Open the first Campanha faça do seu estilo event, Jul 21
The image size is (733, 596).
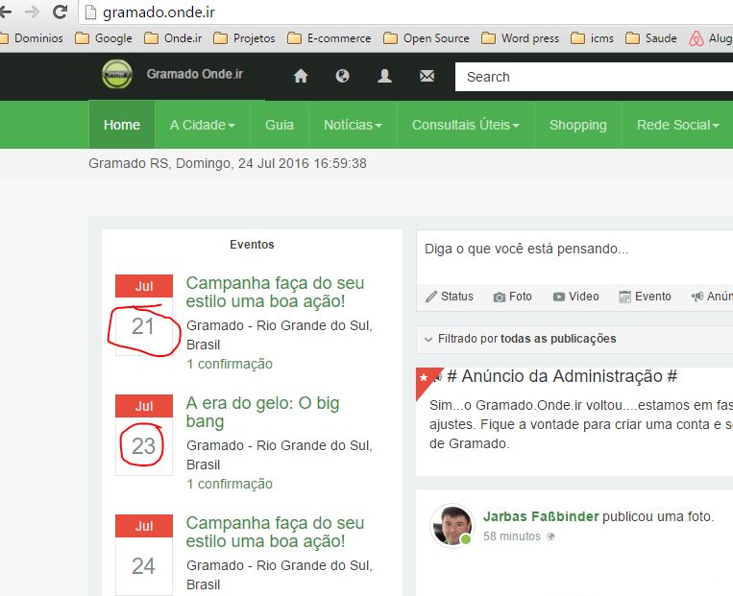click(275, 292)
